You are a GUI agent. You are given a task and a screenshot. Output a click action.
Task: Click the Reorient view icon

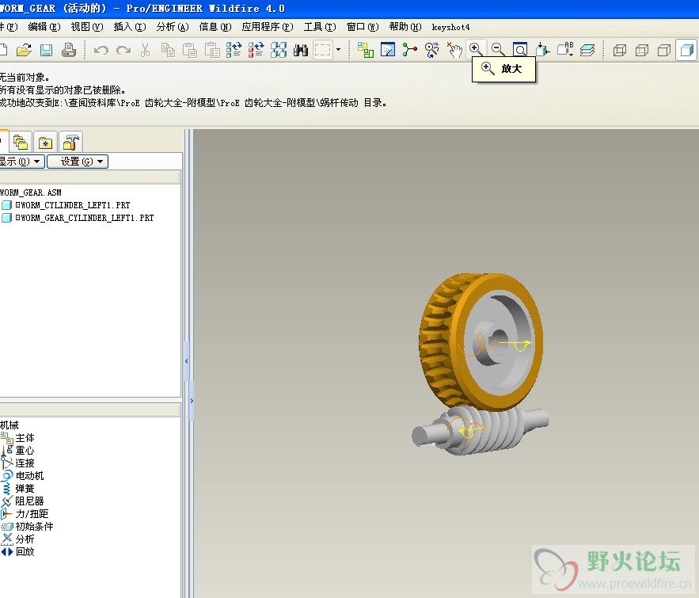(542, 50)
